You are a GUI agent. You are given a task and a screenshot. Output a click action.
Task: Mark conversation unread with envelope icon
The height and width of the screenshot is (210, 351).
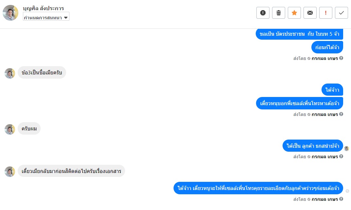point(310,13)
